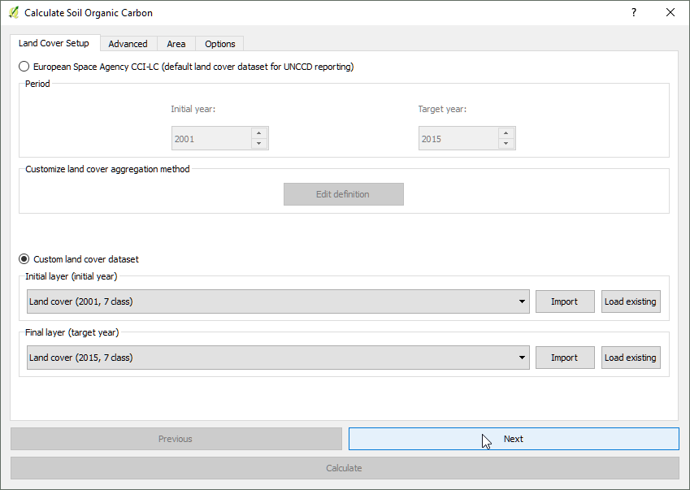The width and height of the screenshot is (690, 490).
Task: Click Load existing for initial layer
Action: 630,301
